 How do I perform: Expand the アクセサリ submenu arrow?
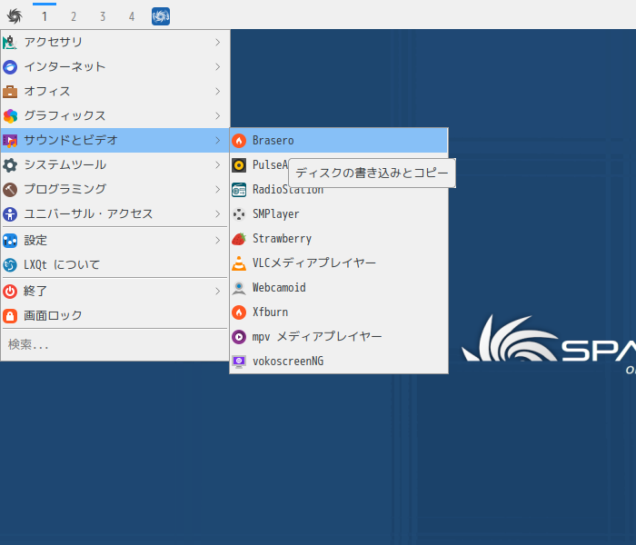coord(218,42)
